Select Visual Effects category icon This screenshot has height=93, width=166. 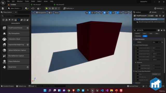tap(19, 20)
